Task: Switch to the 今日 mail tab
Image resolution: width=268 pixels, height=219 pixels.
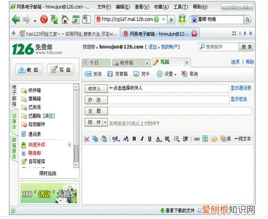Action: pos(96,63)
